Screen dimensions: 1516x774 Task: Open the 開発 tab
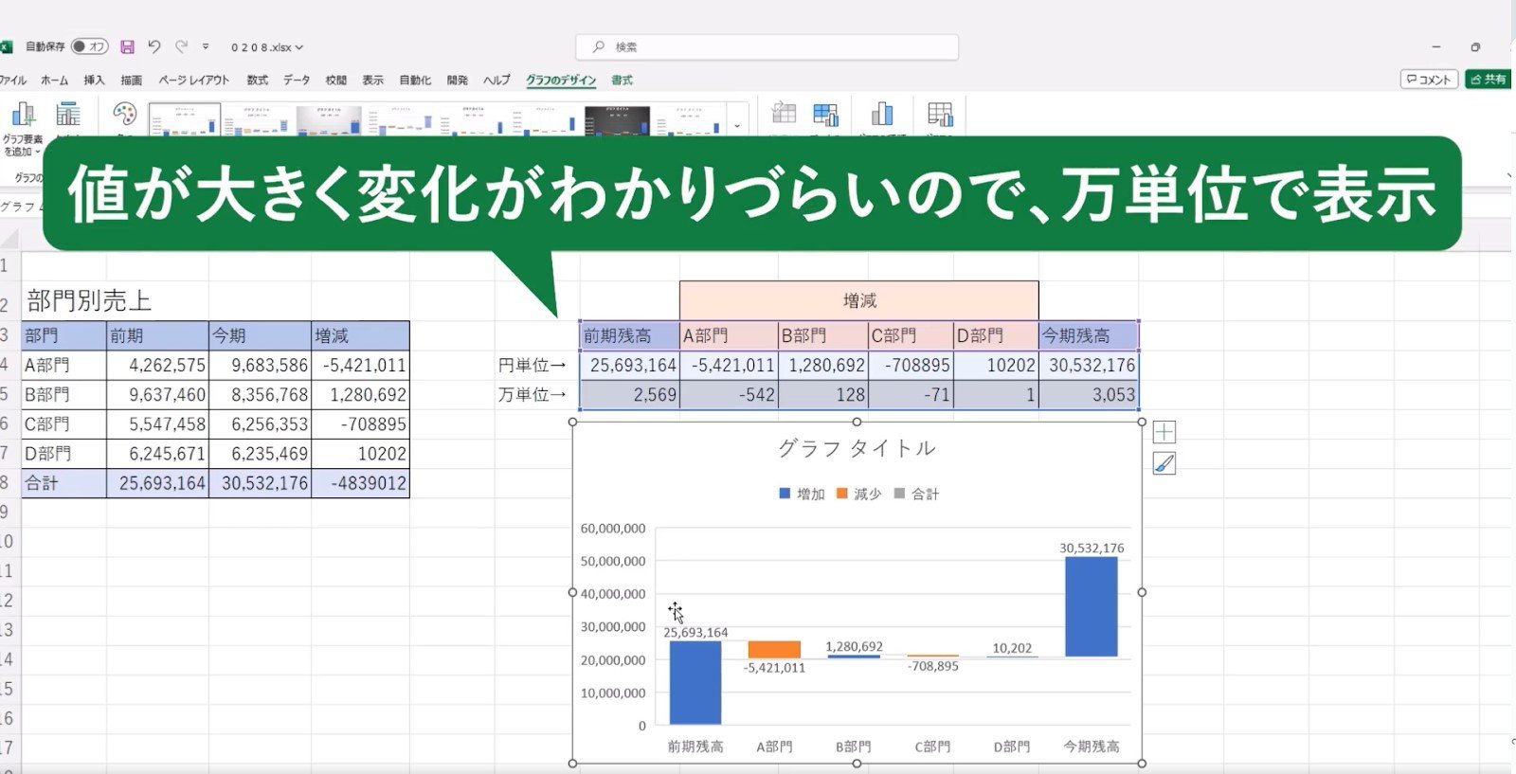point(457,81)
